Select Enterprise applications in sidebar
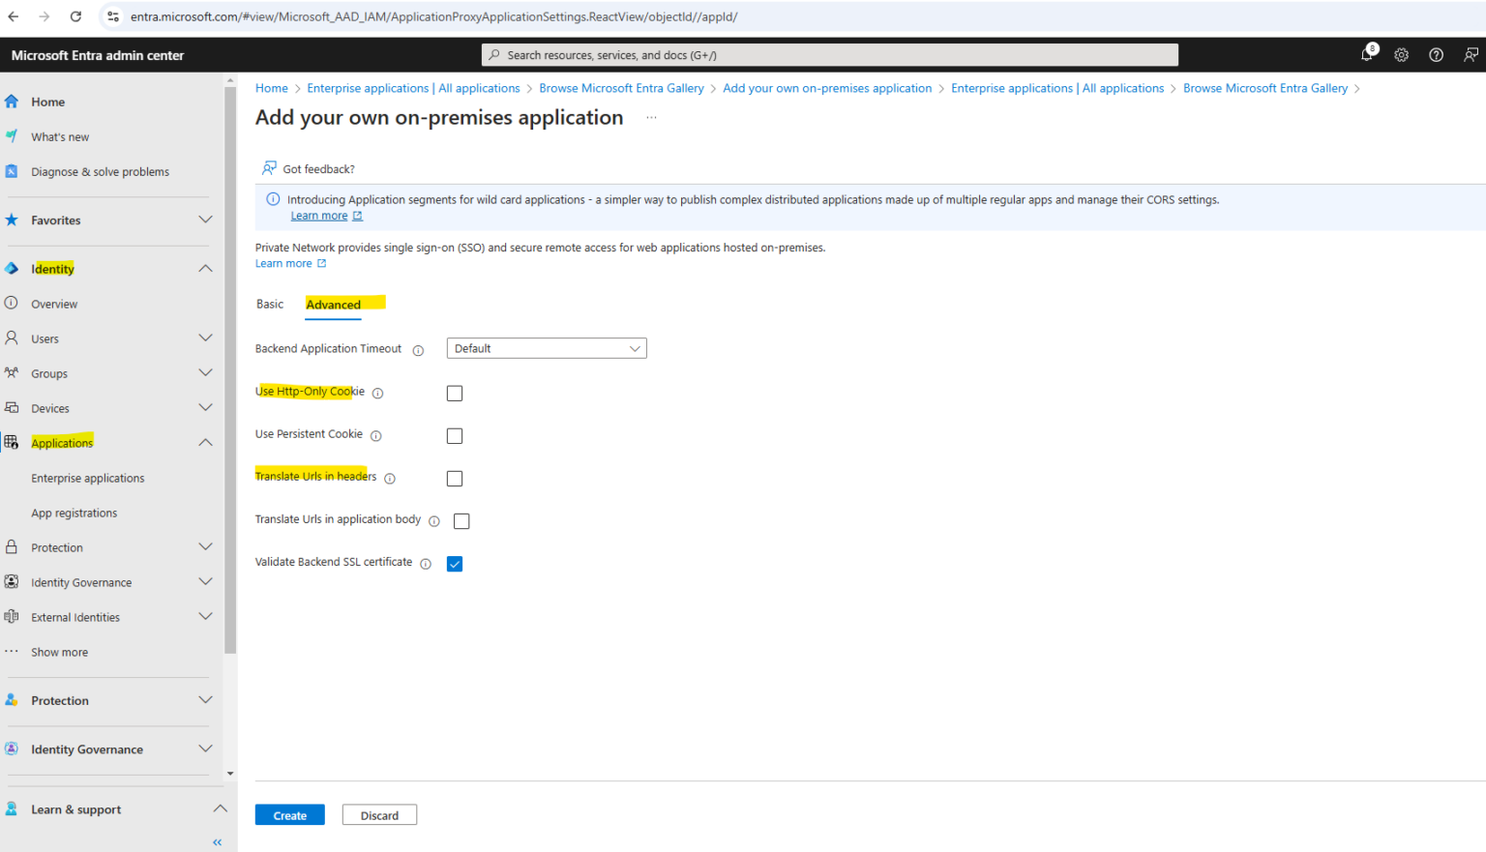Viewport: 1486px width, 852px height. [x=87, y=477]
